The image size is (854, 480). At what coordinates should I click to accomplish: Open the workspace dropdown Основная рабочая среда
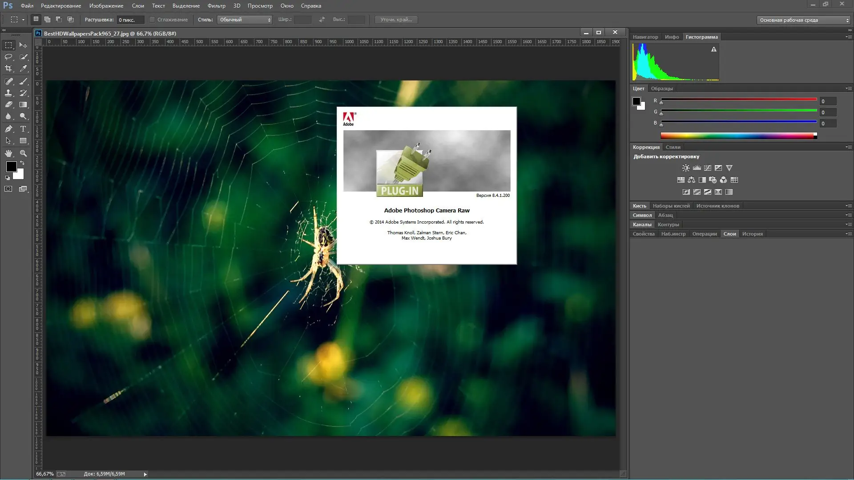click(803, 20)
